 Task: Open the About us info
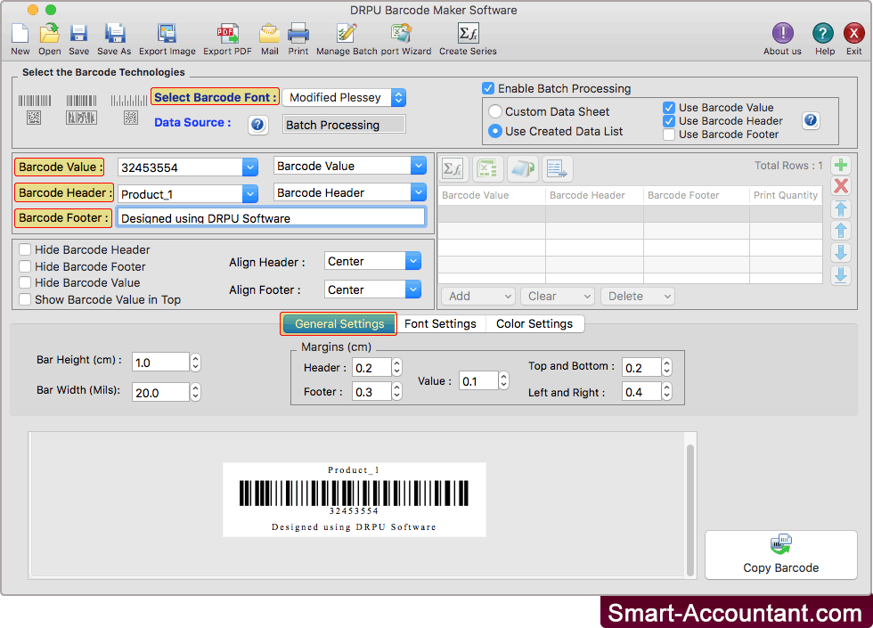[782, 34]
